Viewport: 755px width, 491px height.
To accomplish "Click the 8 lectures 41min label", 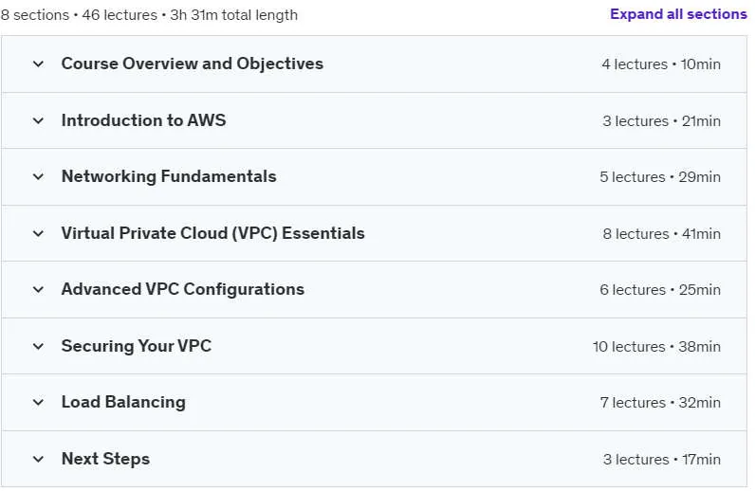I will [x=662, y=234].
